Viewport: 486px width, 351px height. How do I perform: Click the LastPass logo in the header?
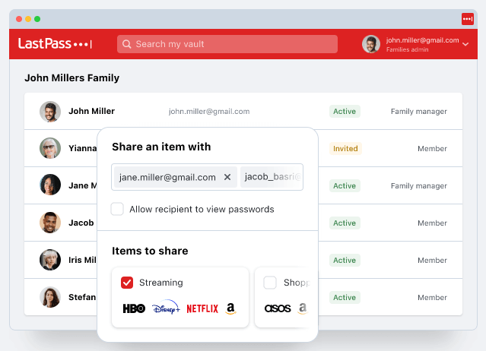pos(55,43)
